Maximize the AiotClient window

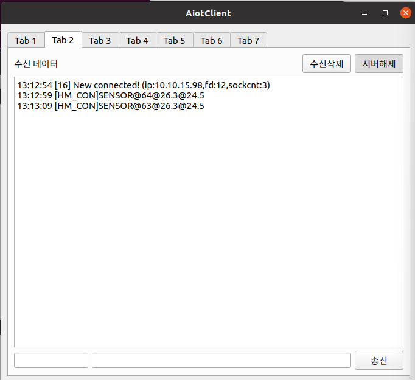point(385,13)
